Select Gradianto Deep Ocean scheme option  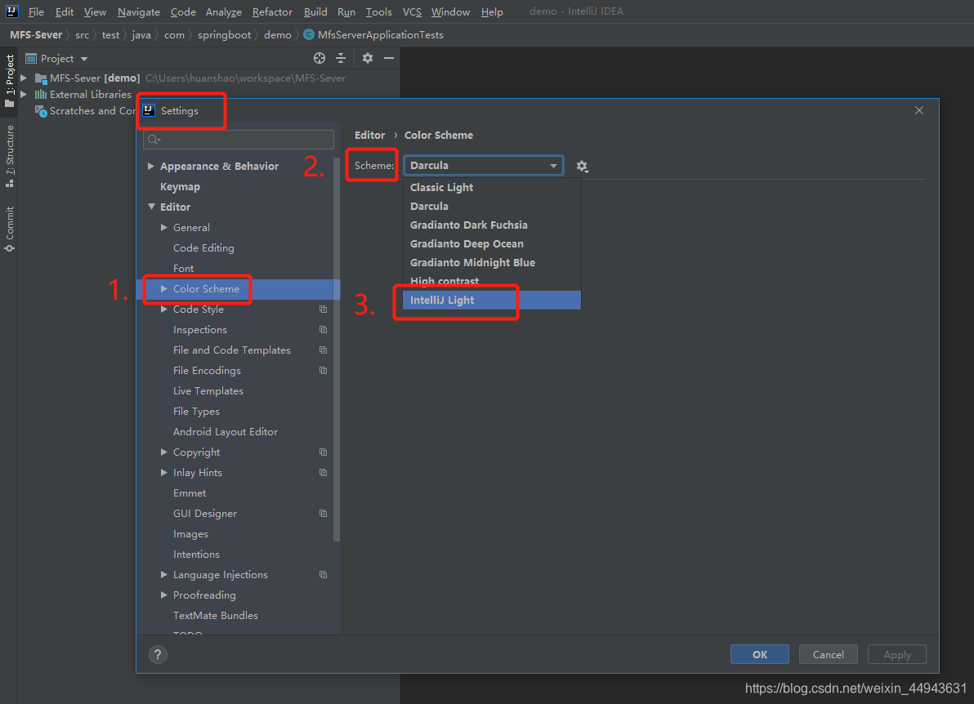(x=492, y=244)
